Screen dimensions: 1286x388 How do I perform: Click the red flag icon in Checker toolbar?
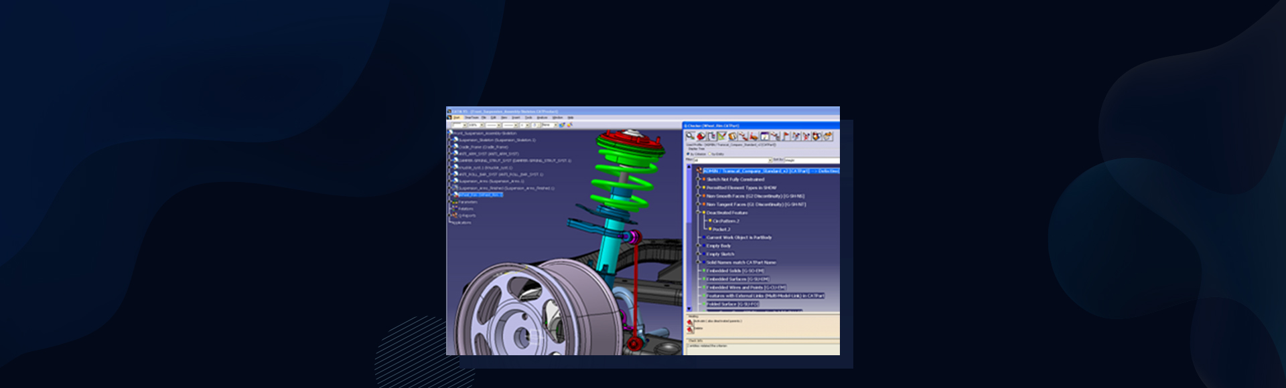click(x=786, y=136)
